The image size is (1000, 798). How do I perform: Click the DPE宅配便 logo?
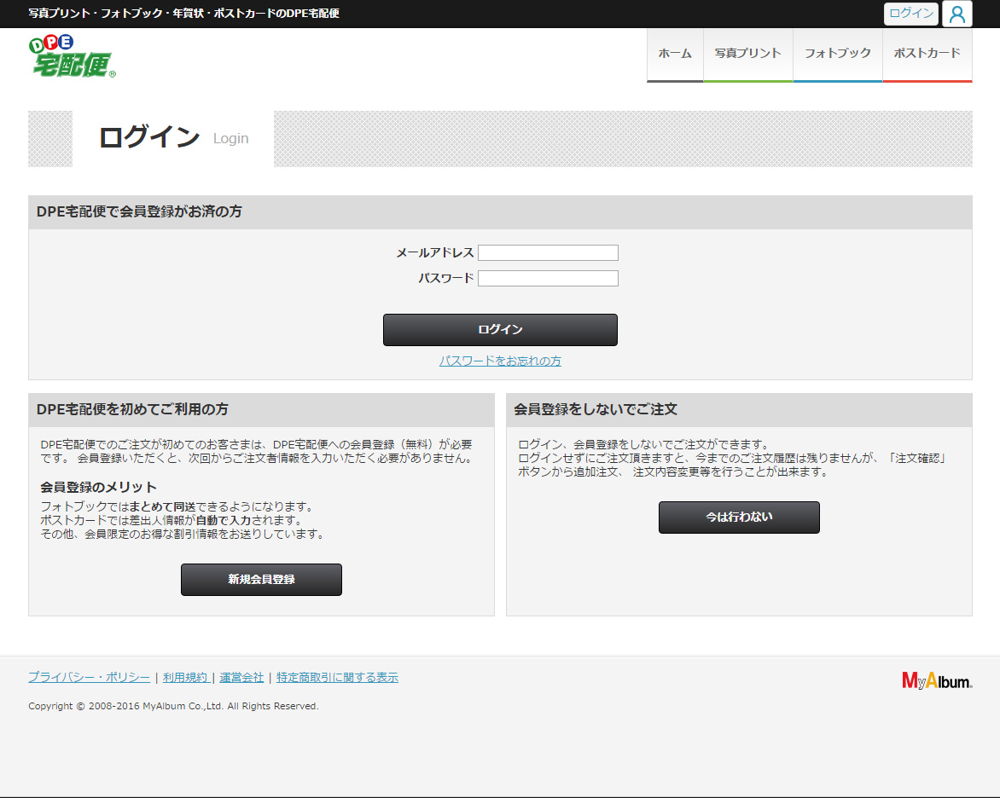(73, 57)
